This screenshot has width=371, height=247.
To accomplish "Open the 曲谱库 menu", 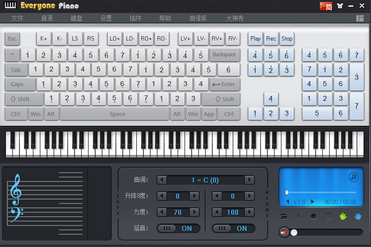I will pyautogui.click(x=198, y=18).
